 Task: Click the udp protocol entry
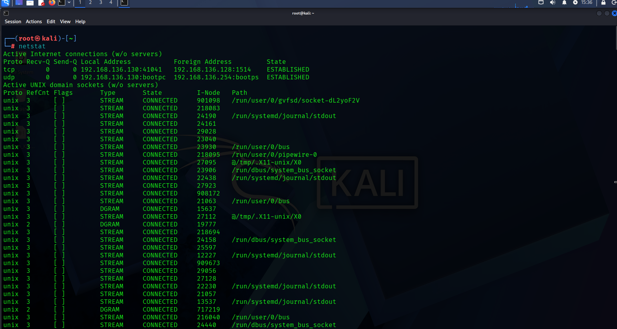coord(9,77)
